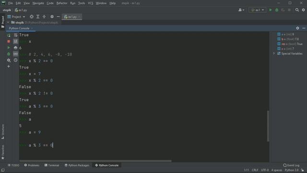Print console output with printer icon

(x=15, y=48)
